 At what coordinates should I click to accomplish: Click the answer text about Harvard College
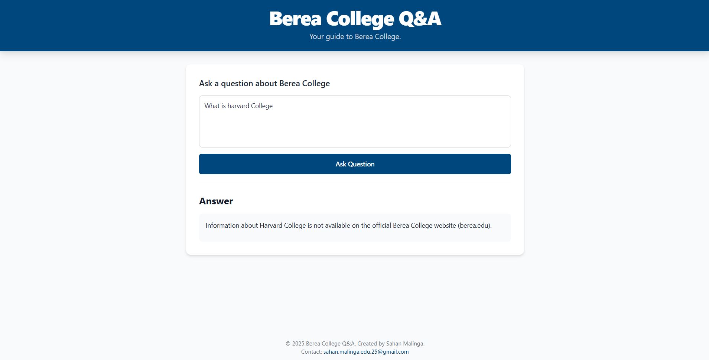click(348, 226)
